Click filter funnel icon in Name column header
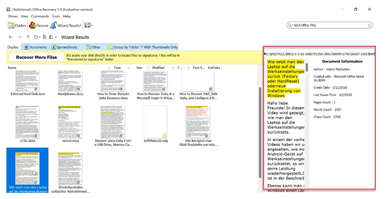 109,68
